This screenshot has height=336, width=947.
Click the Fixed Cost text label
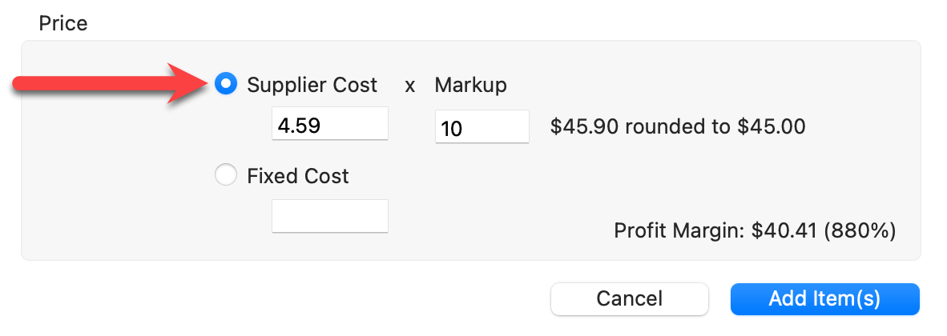[x=298, y=176]
